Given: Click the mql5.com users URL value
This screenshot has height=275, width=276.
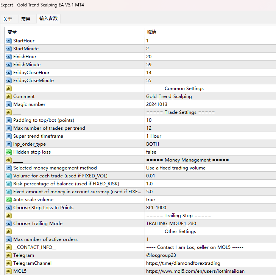Looking at the screenshot, I should (x=195, y=271).
